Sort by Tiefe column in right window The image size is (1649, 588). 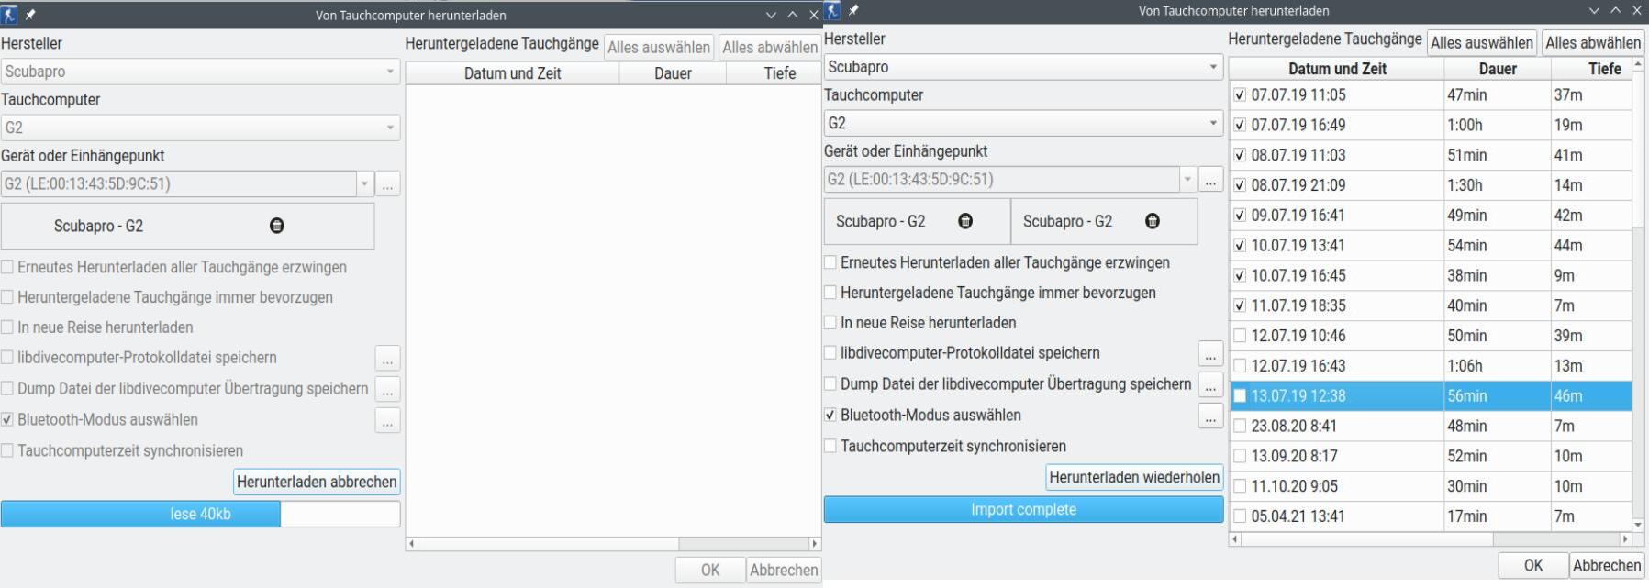click(x=1591, y=69)
